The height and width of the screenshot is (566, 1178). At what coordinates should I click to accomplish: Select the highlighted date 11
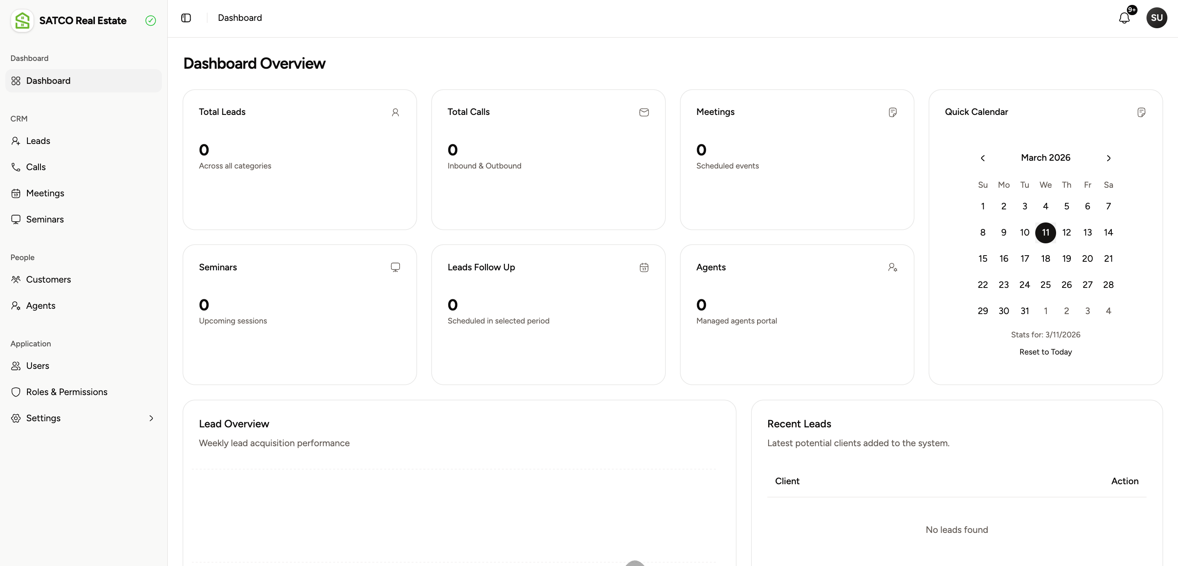1045,232
